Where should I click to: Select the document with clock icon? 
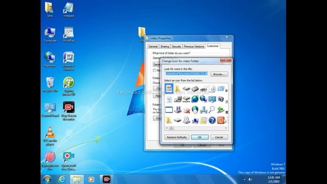212,88
